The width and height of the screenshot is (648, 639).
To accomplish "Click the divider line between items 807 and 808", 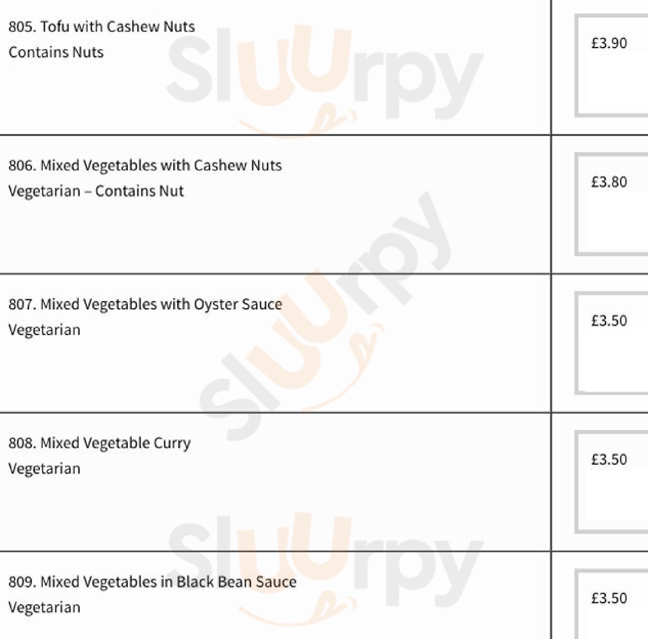I will click(x=273, y=413).
